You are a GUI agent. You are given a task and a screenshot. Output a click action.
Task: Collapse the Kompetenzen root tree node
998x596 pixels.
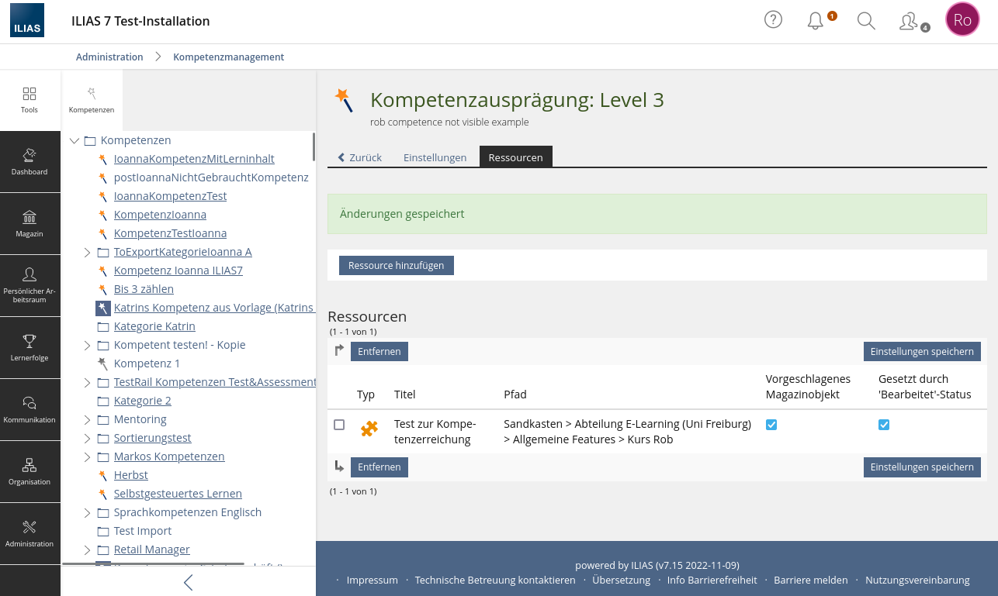click(75, 141)
